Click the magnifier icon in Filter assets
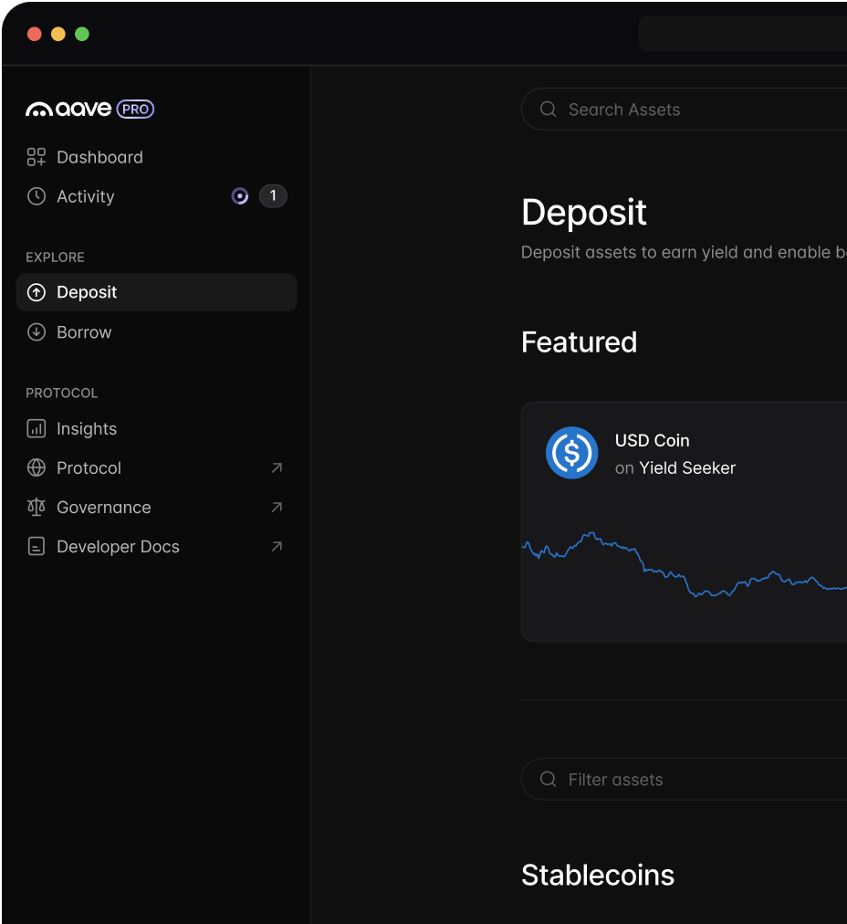 click(548, 779)
